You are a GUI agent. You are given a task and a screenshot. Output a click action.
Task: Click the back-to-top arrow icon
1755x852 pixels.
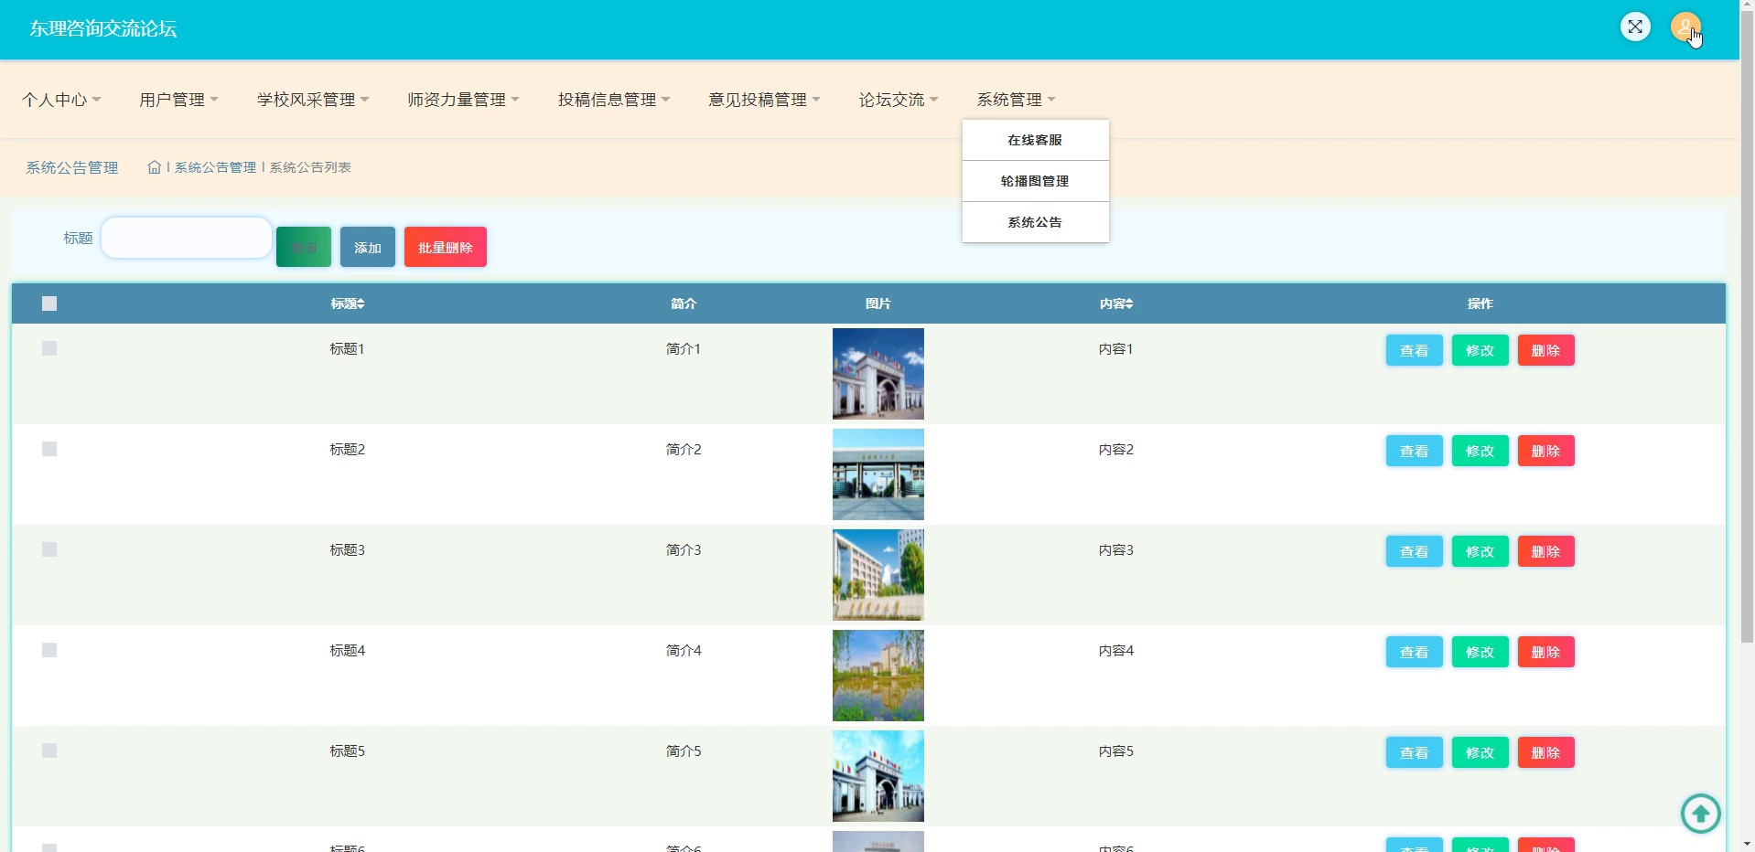pyautogui.click(x=1700, y=813)
